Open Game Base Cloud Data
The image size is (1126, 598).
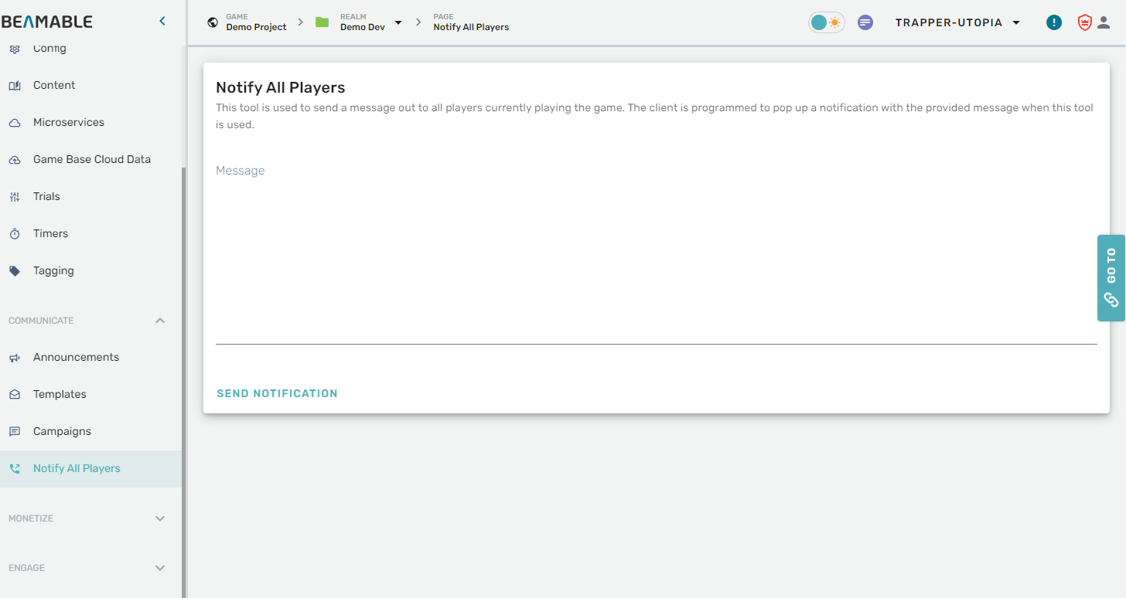point(91,159)
